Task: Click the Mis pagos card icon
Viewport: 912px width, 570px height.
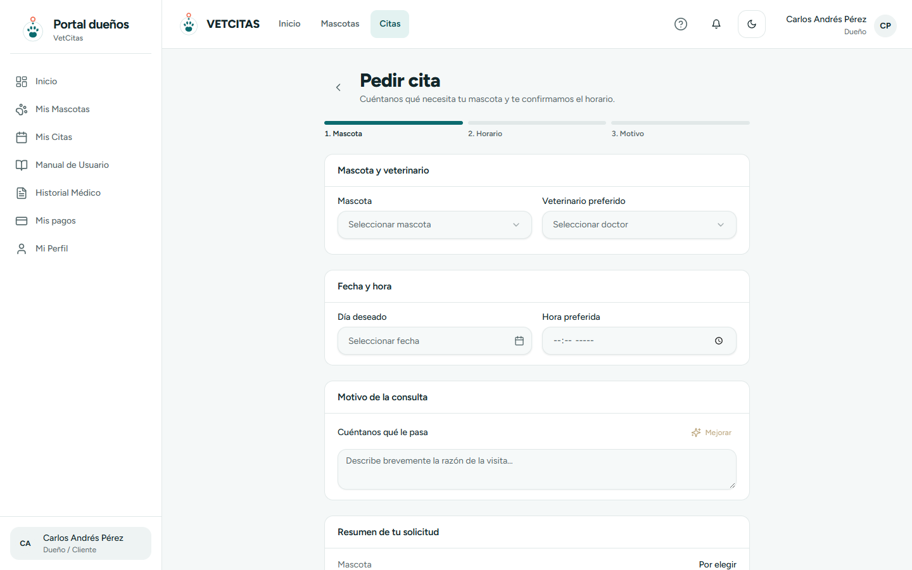Action: click(22, 221)
